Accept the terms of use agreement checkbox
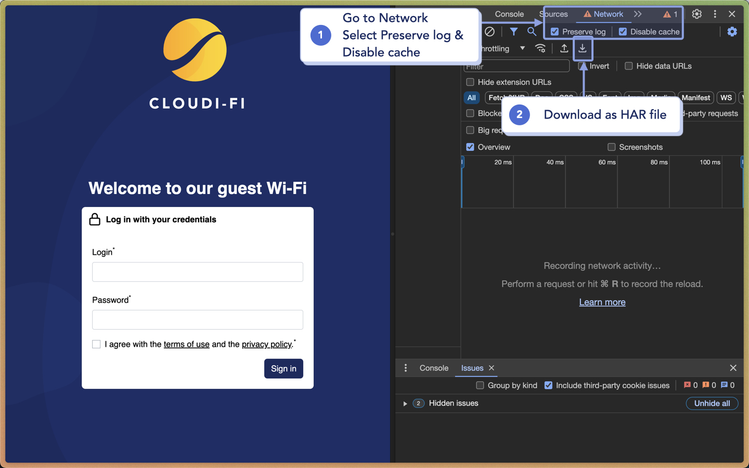Screen dimensions: 749x468 click(x=96, y=344)
